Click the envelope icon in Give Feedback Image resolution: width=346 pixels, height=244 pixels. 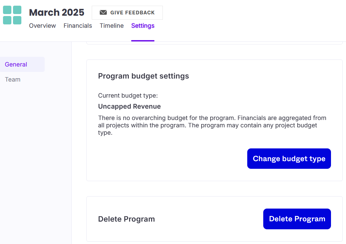coord(103,13)
